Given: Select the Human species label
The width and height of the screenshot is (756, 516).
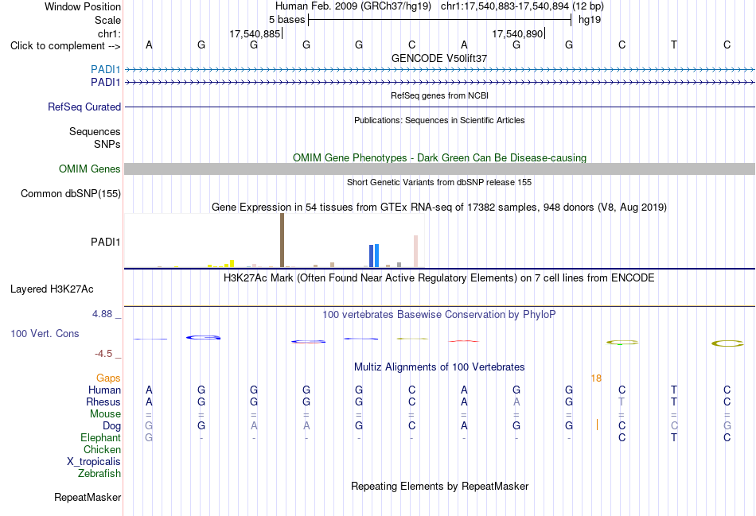Looking at the screenshot, I should 104,390.
